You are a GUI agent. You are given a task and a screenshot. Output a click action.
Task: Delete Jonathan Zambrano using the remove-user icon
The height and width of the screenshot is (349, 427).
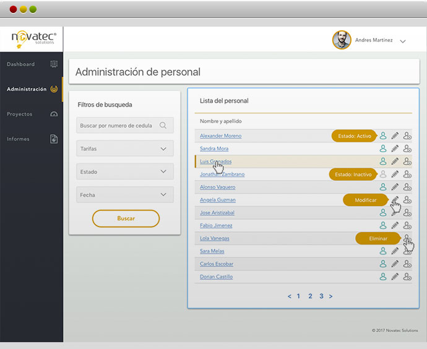(407, 174)
